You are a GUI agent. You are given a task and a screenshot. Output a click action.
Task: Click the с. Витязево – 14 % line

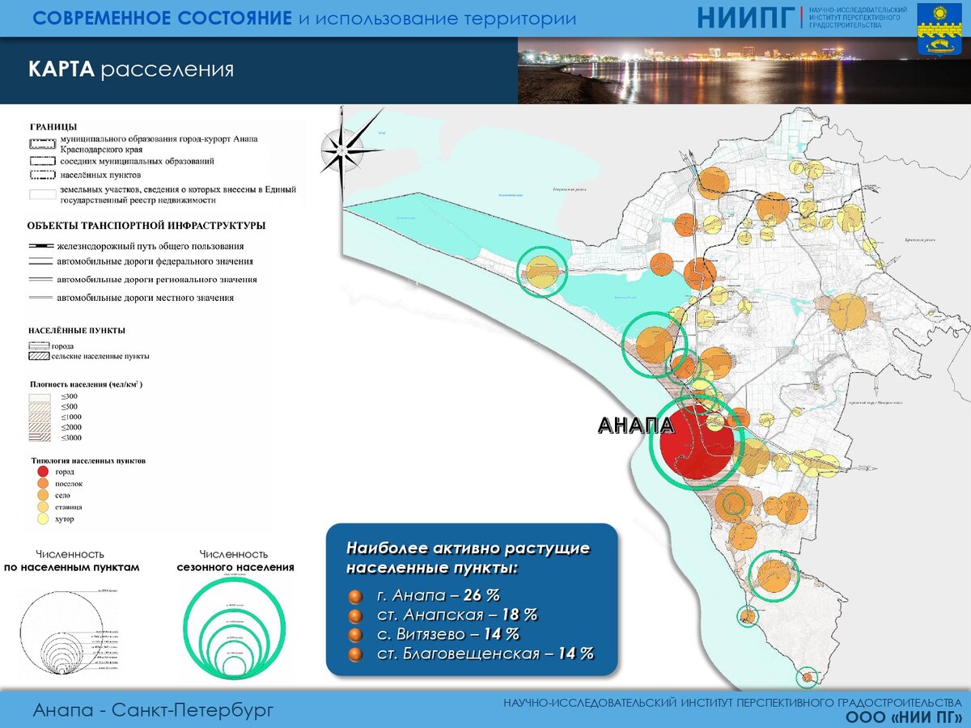[x=447, y=634]
